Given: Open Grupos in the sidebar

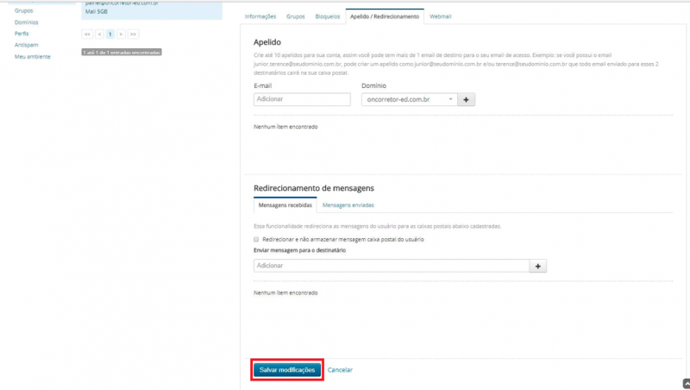Looking at the screenshot, I should tap(24, 10).
